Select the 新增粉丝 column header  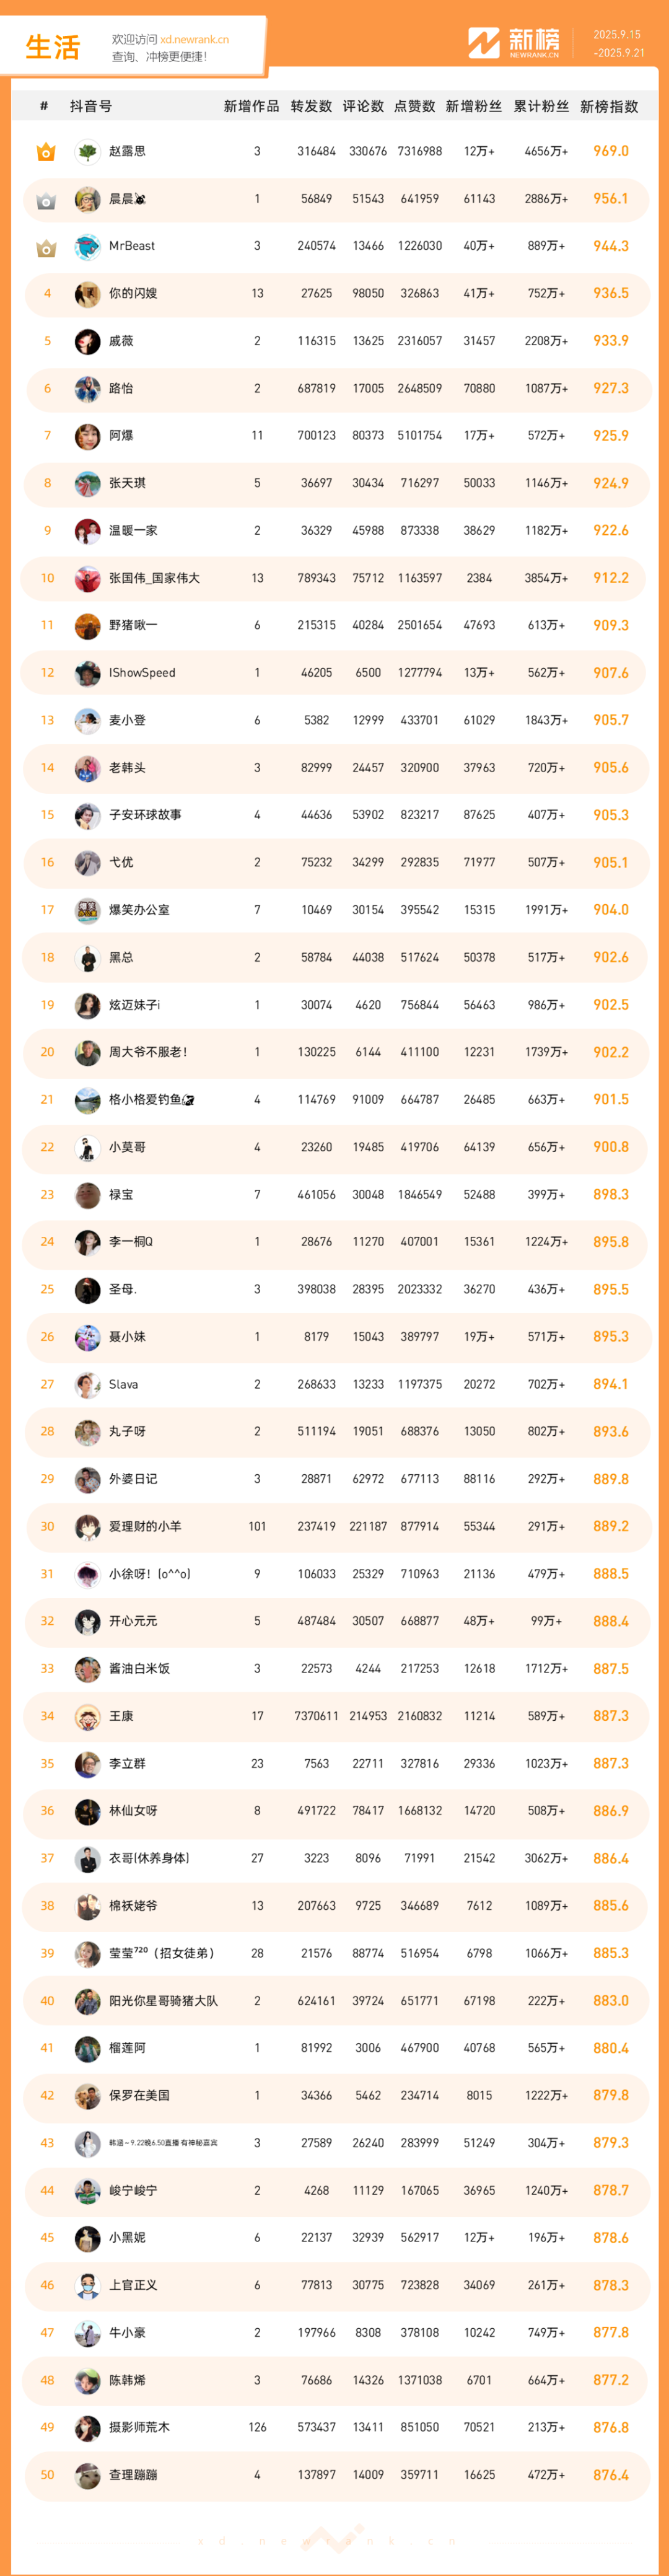(x=474, y=106)
